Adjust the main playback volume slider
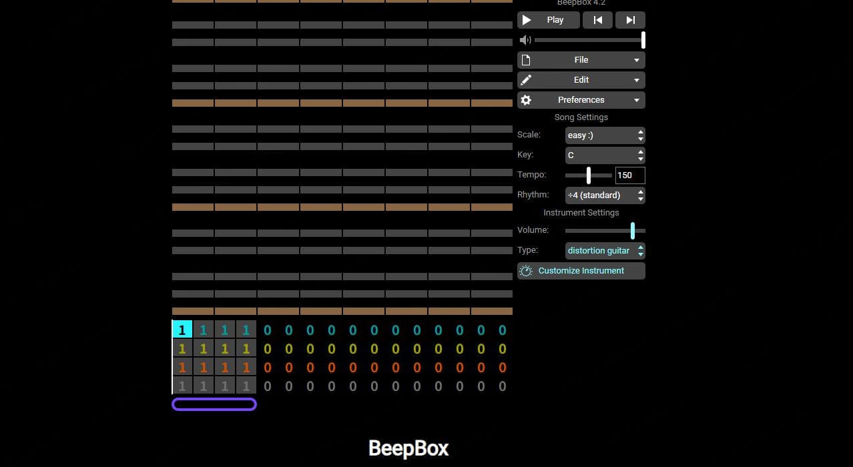Image resolution: width=853 pixels, height=467 pixels. point(589,40)
